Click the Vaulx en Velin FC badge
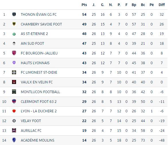The image size is (168, 145). pos(14,82)
